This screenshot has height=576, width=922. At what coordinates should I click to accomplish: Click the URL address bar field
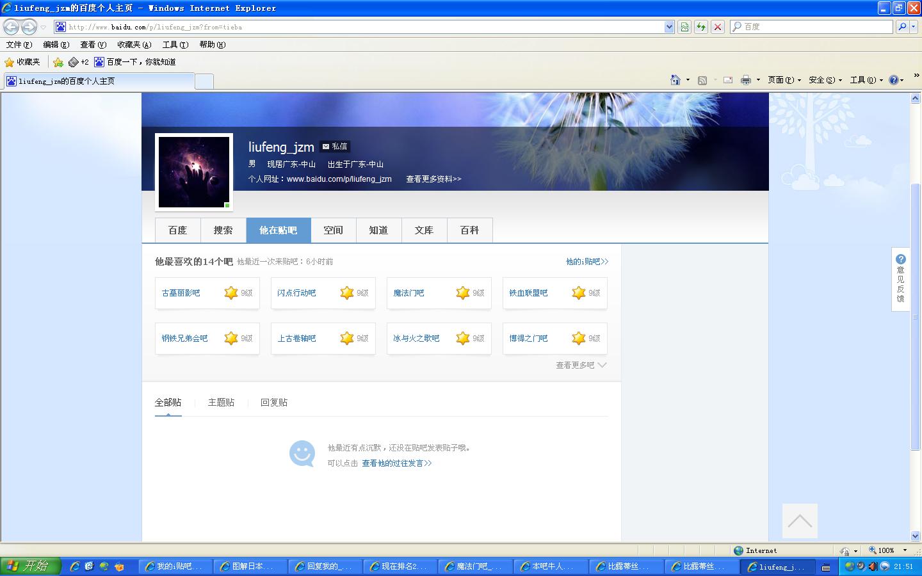click(x=365, y=27)
